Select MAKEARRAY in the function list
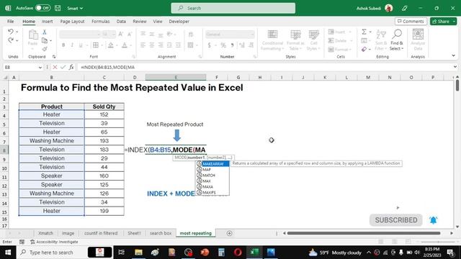 [x=213, y=164]
